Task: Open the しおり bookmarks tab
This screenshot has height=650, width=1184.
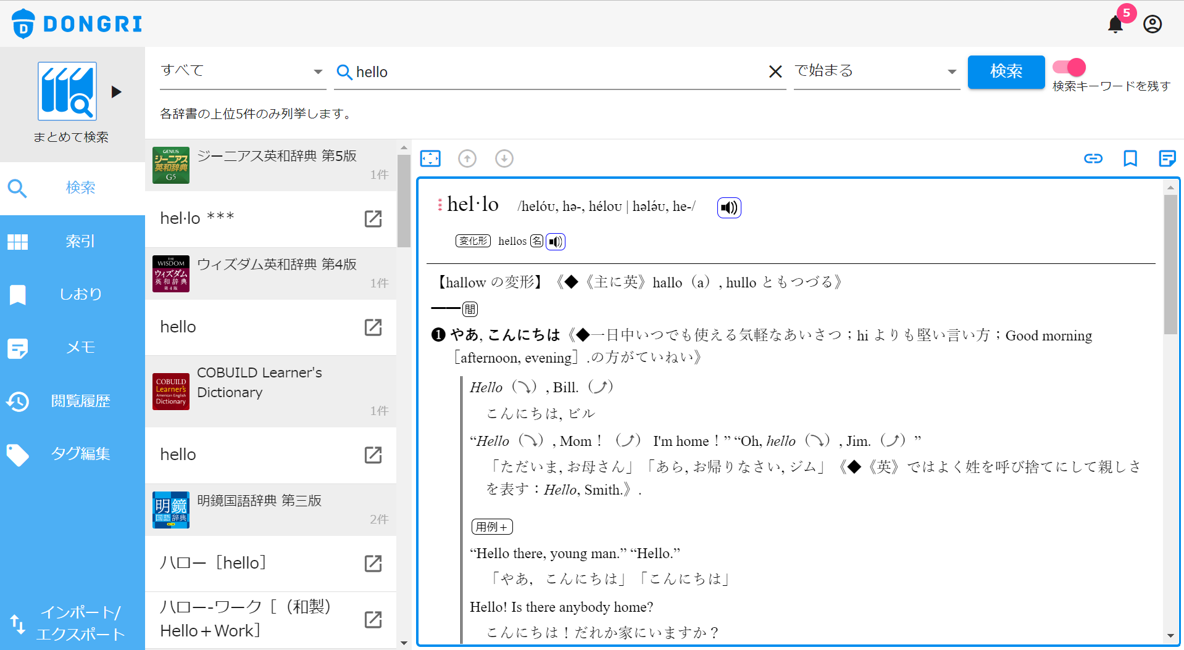Action: point(72,294)
